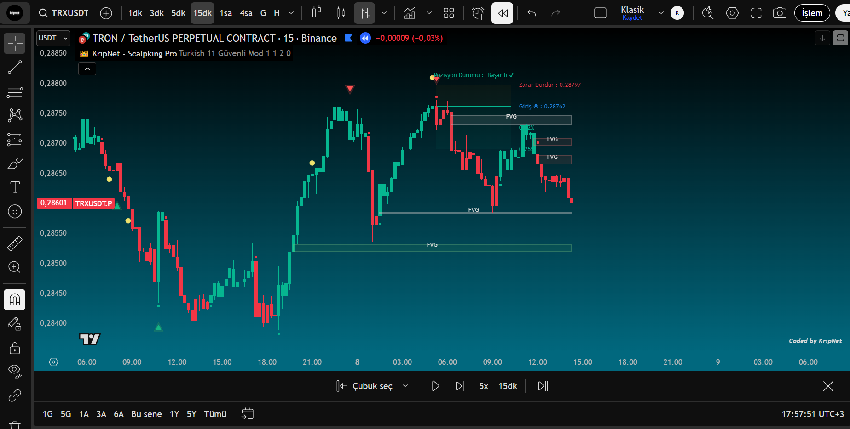Open TRXUSDT symbol search
The height and width of the screenshot is (429, 850).
[x=64, y=13]
